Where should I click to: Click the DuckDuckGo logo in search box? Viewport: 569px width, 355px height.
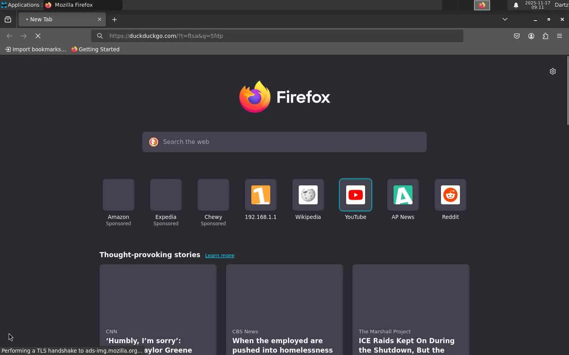(154, 142)
